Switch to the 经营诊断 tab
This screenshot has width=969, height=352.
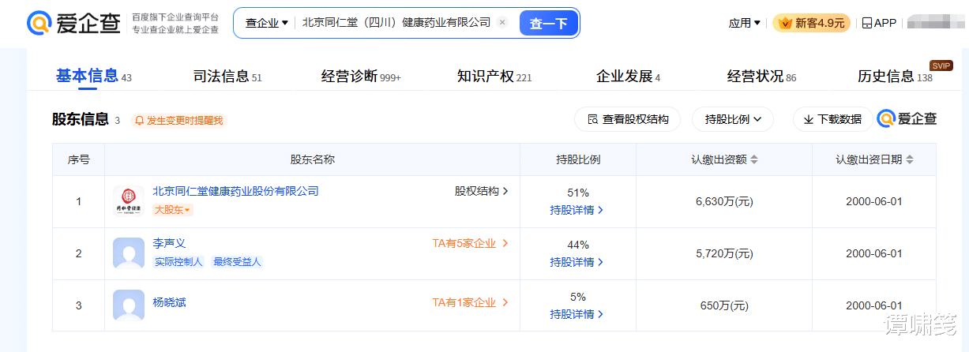361,77
